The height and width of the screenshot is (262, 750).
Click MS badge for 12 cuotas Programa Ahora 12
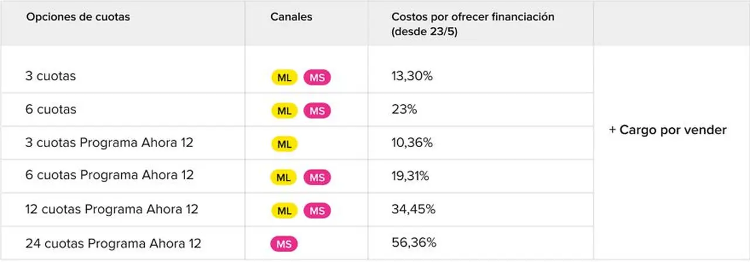(317, 210)
